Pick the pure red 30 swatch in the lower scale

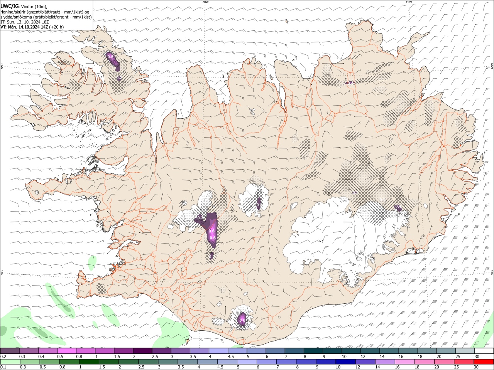point(483,362)
